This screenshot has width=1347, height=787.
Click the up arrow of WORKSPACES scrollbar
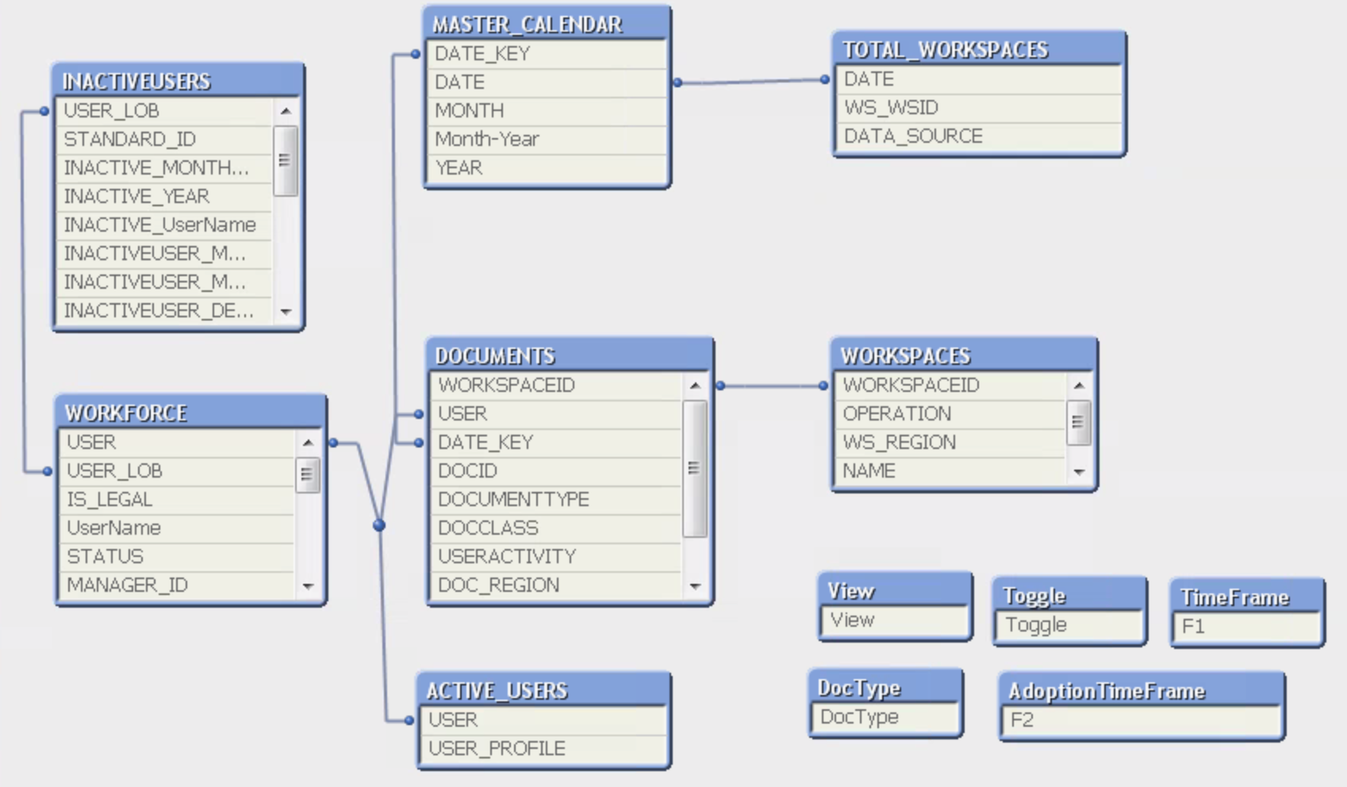(1079, 386)
